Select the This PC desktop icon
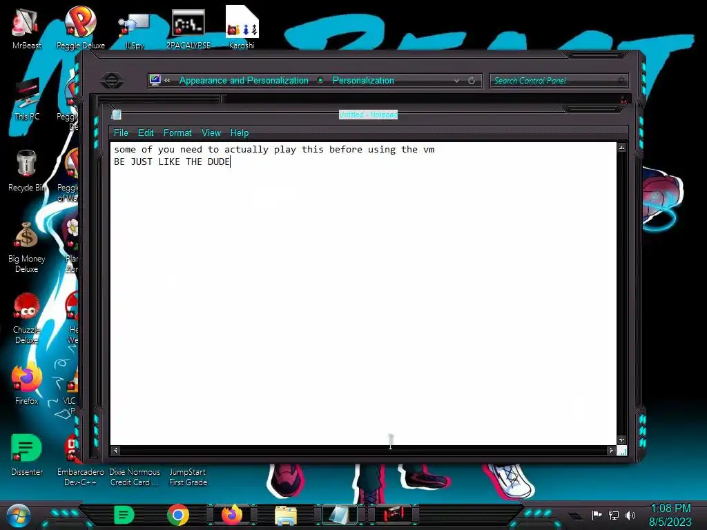The height and width of the screenshot is (530, 707). coord(27,99)
